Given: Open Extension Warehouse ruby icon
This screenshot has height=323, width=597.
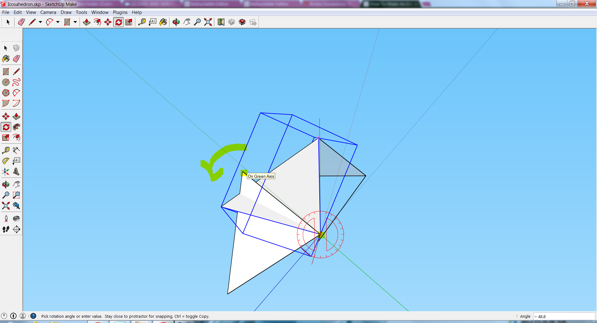Looking at the screenshot, I should tap(242, 22).
